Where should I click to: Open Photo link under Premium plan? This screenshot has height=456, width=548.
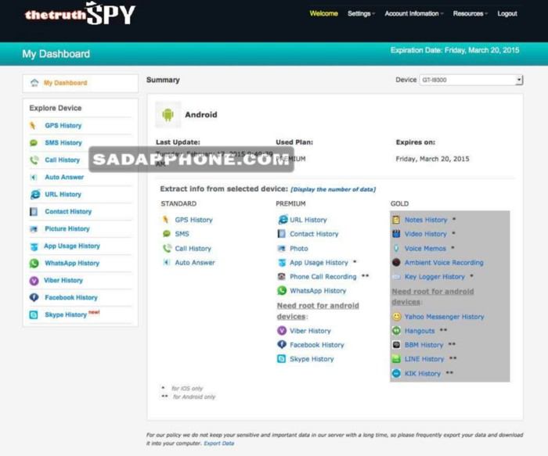point(299,248)
